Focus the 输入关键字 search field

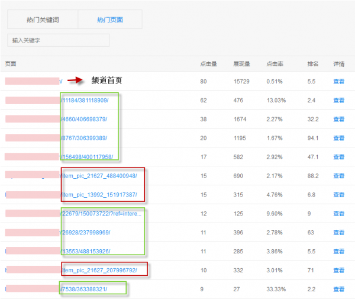(x=58, y=40)
